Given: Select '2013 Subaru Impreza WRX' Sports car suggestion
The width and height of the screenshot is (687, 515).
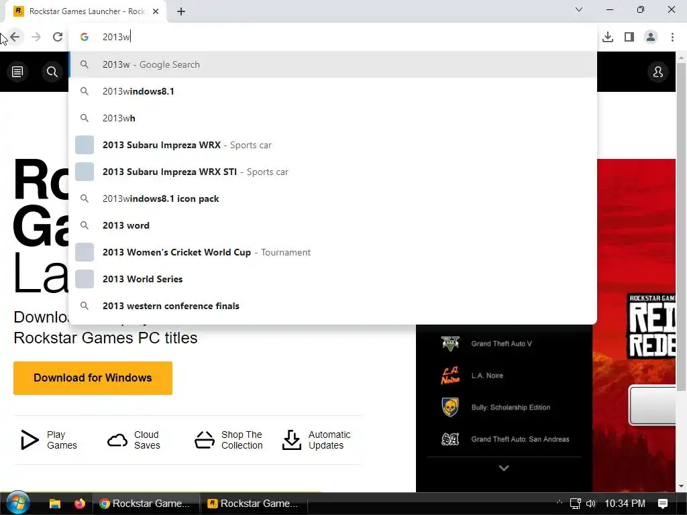Looking at the screenshot, I should (333, 145).
